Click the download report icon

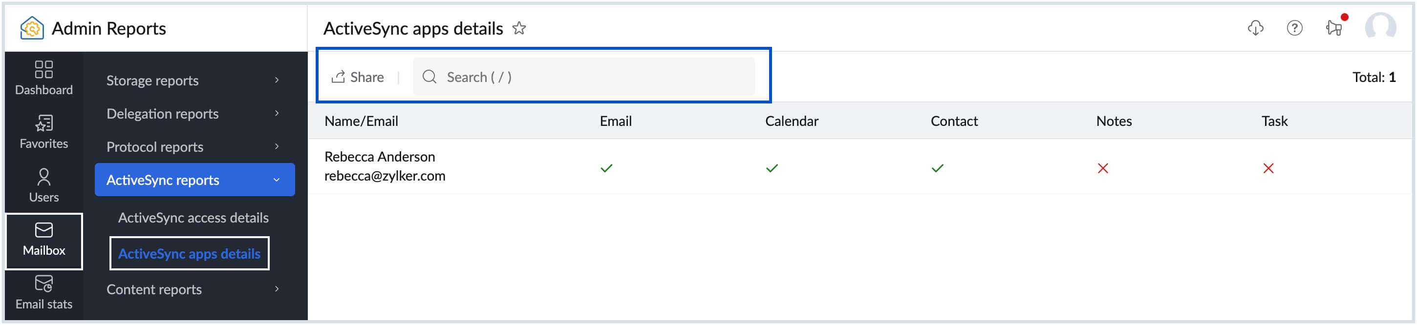pyautogui.click(x=1255, y=28)
